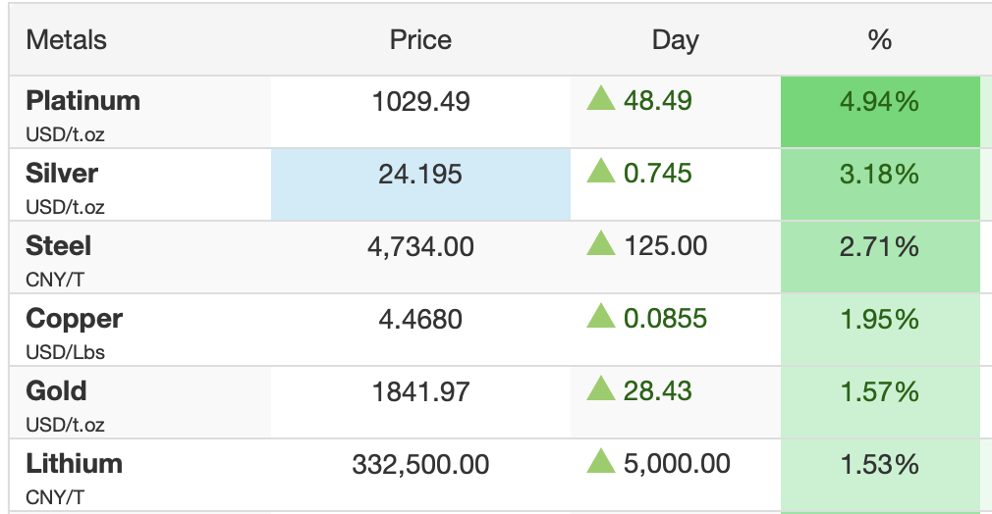Sort by the % column header
The image size is (992, 514).
click(879, 40)
